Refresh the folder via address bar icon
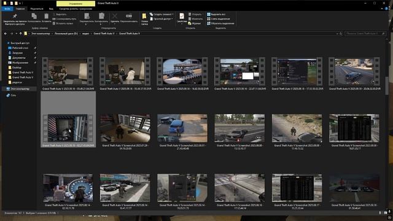The width and height of the screenshot is (393, 221). pos(341,33)
